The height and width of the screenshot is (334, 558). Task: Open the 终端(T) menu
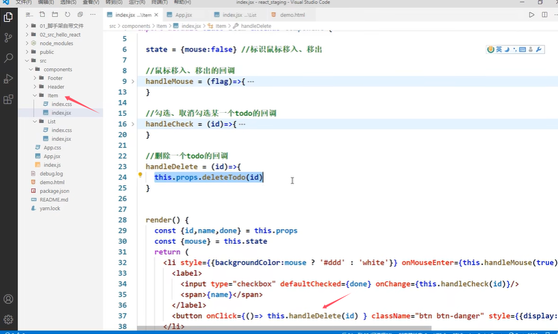coord(160,2)
